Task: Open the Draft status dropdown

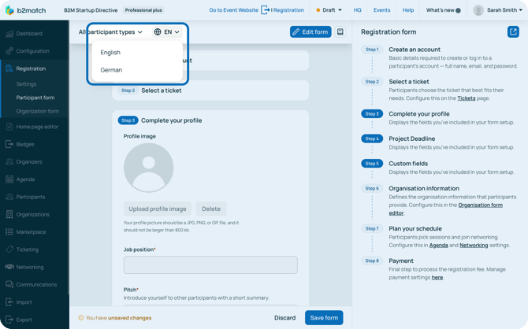Action: coord(329,10)
